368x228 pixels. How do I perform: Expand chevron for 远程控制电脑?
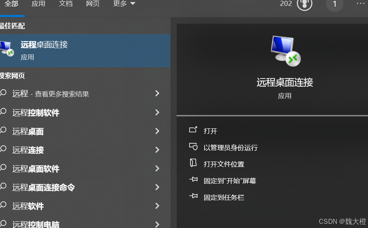[157, 224]
